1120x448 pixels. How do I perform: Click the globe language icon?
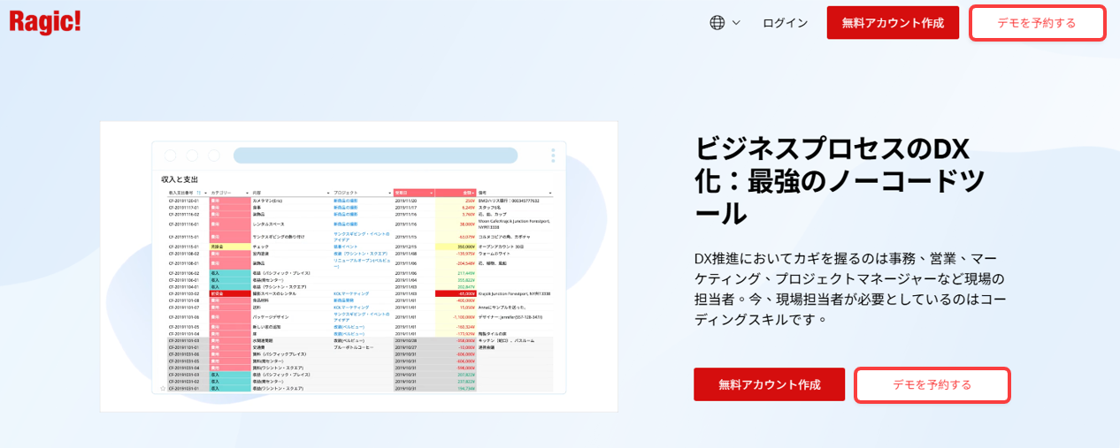(x=717, y=23)
